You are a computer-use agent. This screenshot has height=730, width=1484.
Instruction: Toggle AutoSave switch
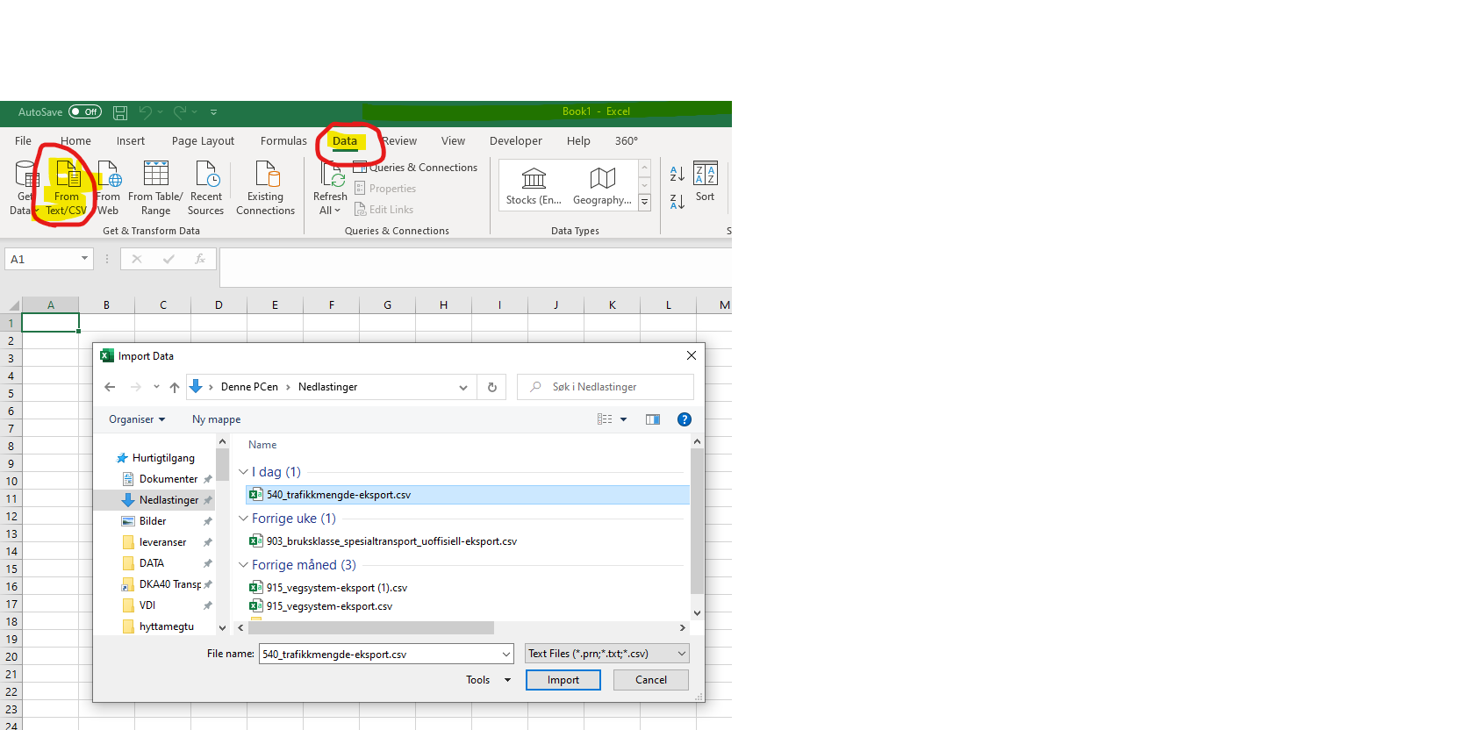[85, 112]
